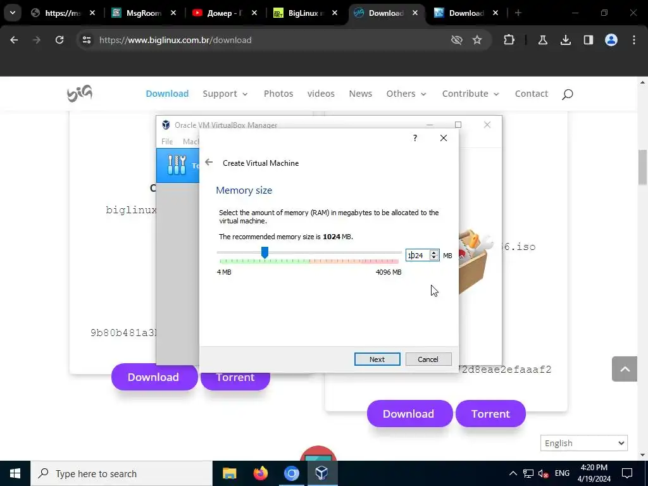Image resolution: width=648 pixels, height=486 pixels.
Task: Open the English language dropdown
Action: point(584,443)
